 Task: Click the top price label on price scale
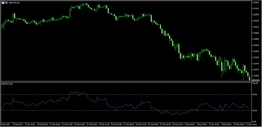(x=255, y=3)
